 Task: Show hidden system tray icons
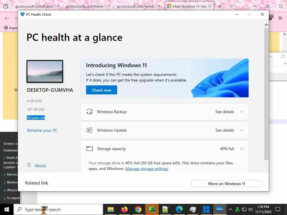(231, 209)
